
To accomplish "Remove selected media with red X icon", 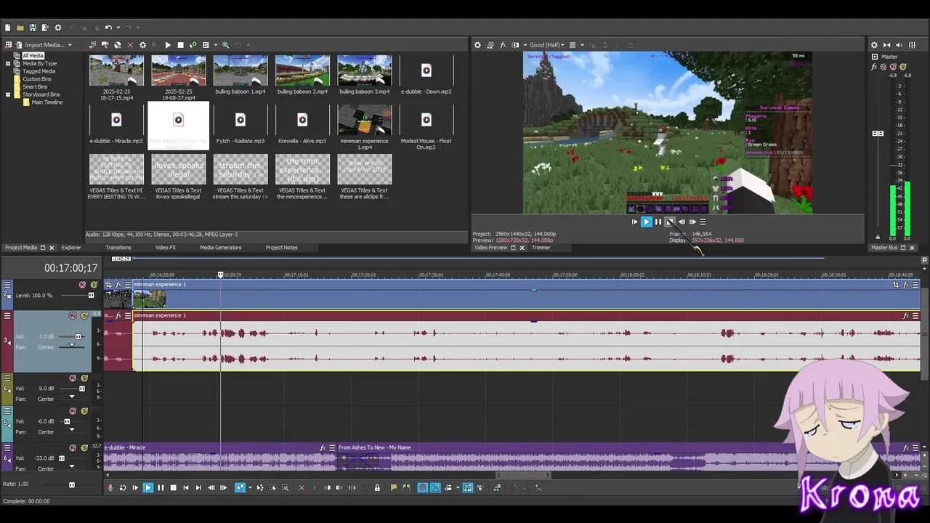I will point(130,45).
